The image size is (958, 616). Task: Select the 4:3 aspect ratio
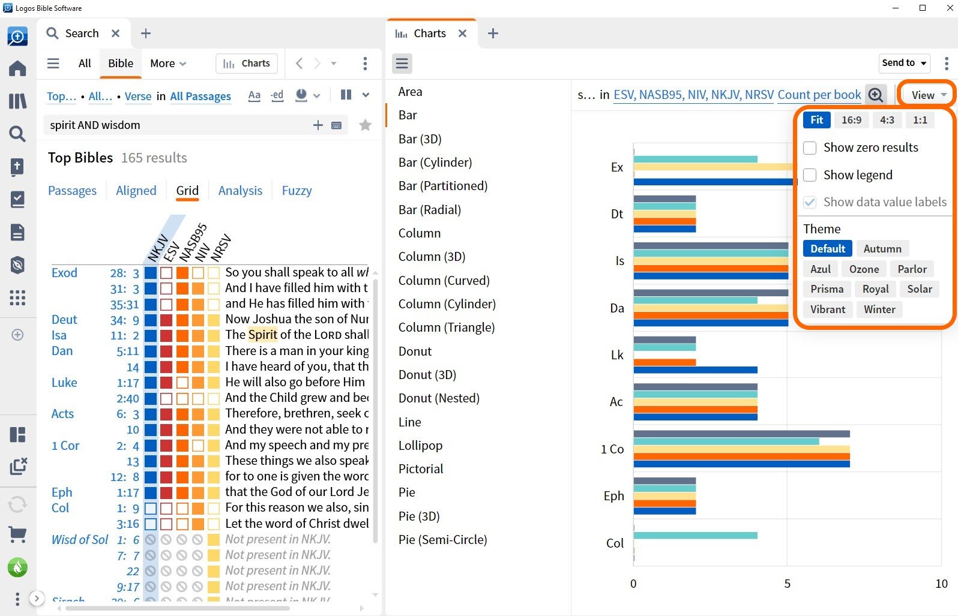[887, 120]
